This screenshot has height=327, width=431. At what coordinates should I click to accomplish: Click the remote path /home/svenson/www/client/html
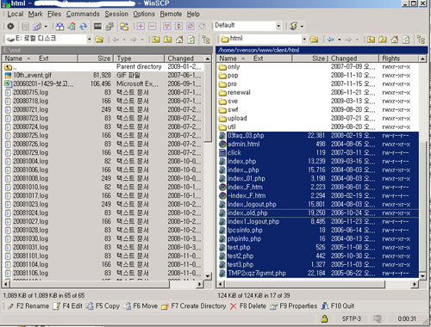(259, 50)
